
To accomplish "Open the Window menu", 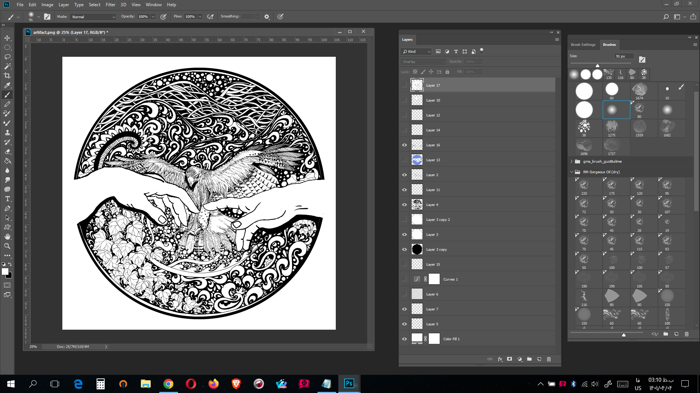I will pyautogui.click(x=153, y=5).
